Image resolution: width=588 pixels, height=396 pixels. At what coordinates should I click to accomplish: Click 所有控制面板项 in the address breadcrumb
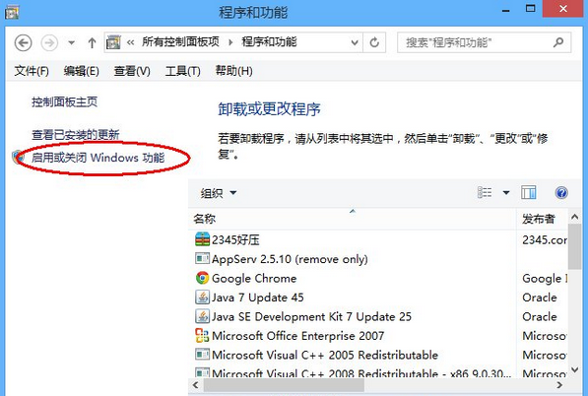tap(180, 41)
